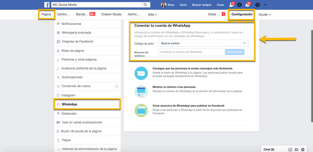Screen dimensions: 313x152
Task: Expand the Ayuda dropdown menu
Action: [x=264, y=15]
